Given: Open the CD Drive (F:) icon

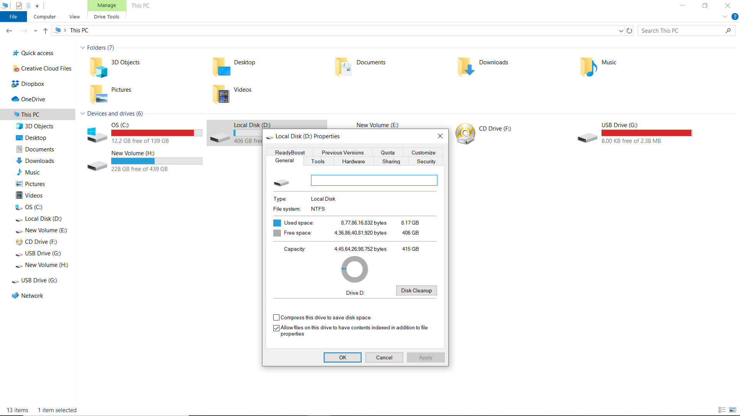Looking at the screenshot, I should pos(465,133).
